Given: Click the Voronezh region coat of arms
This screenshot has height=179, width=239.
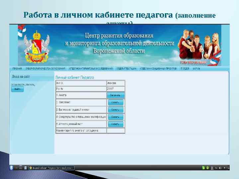Looking at the screenshot, I should pyautogui.click(x=37, y=46).
